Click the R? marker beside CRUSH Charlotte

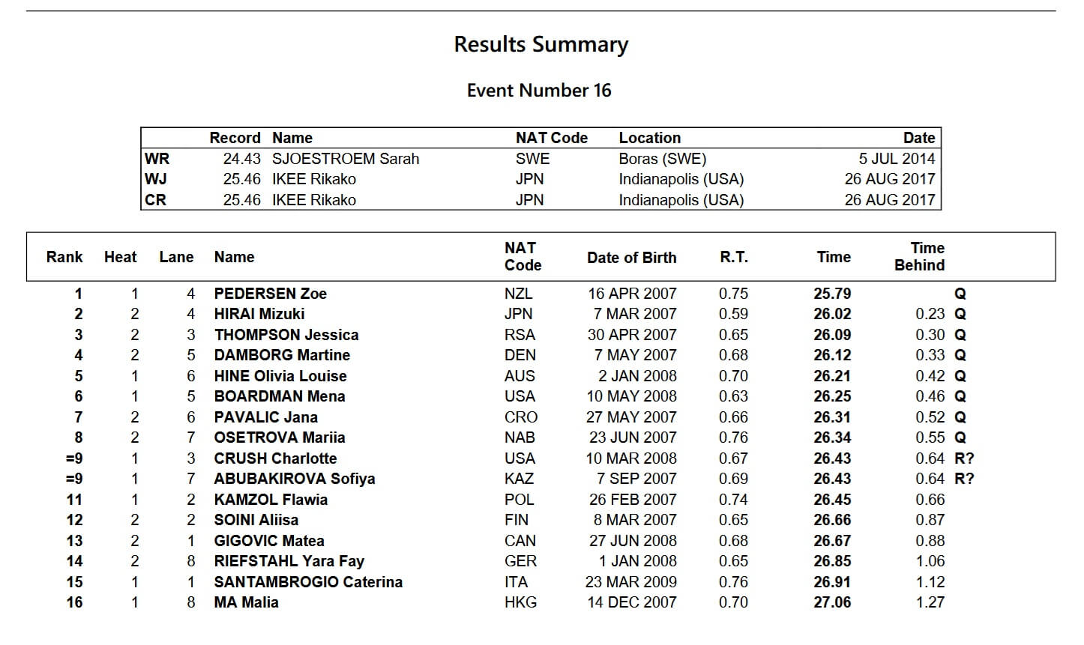[964, 458]
